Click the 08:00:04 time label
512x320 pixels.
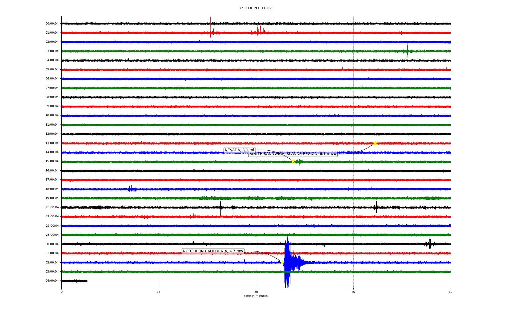click(x=52, y=97)
